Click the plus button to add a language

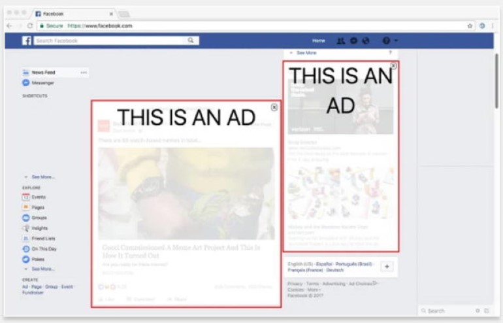tap(386, 266)
